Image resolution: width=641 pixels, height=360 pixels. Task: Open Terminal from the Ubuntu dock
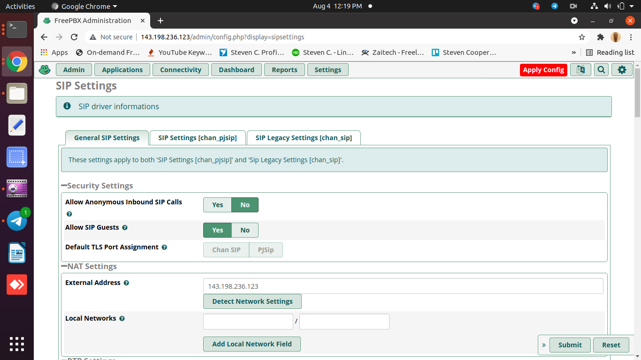pyautogui.click(x=17, y=30)
